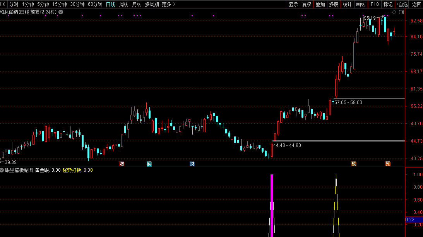The width and height of the screenshot is (423, 237).
Task: Click the red 增 event marker
Action: (122, 164)
